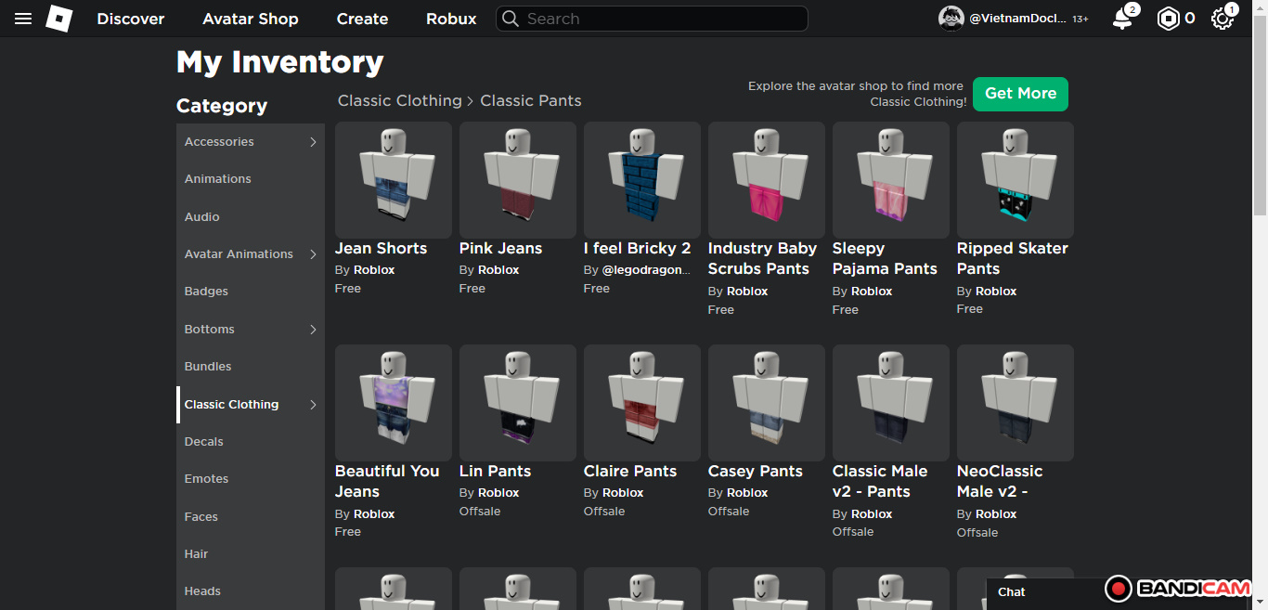1268x610 pixels.
Task: Open the hamburger navigation menu
Action: coord(23,19)
